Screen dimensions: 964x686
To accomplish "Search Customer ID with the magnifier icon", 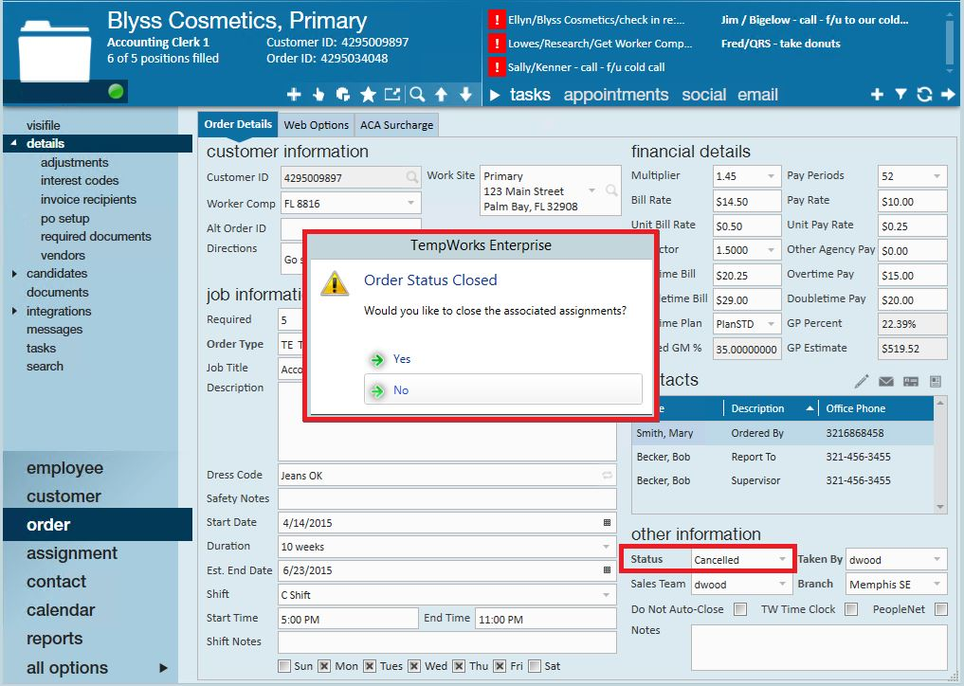I will pyautogui.click(x=412, y=177).
